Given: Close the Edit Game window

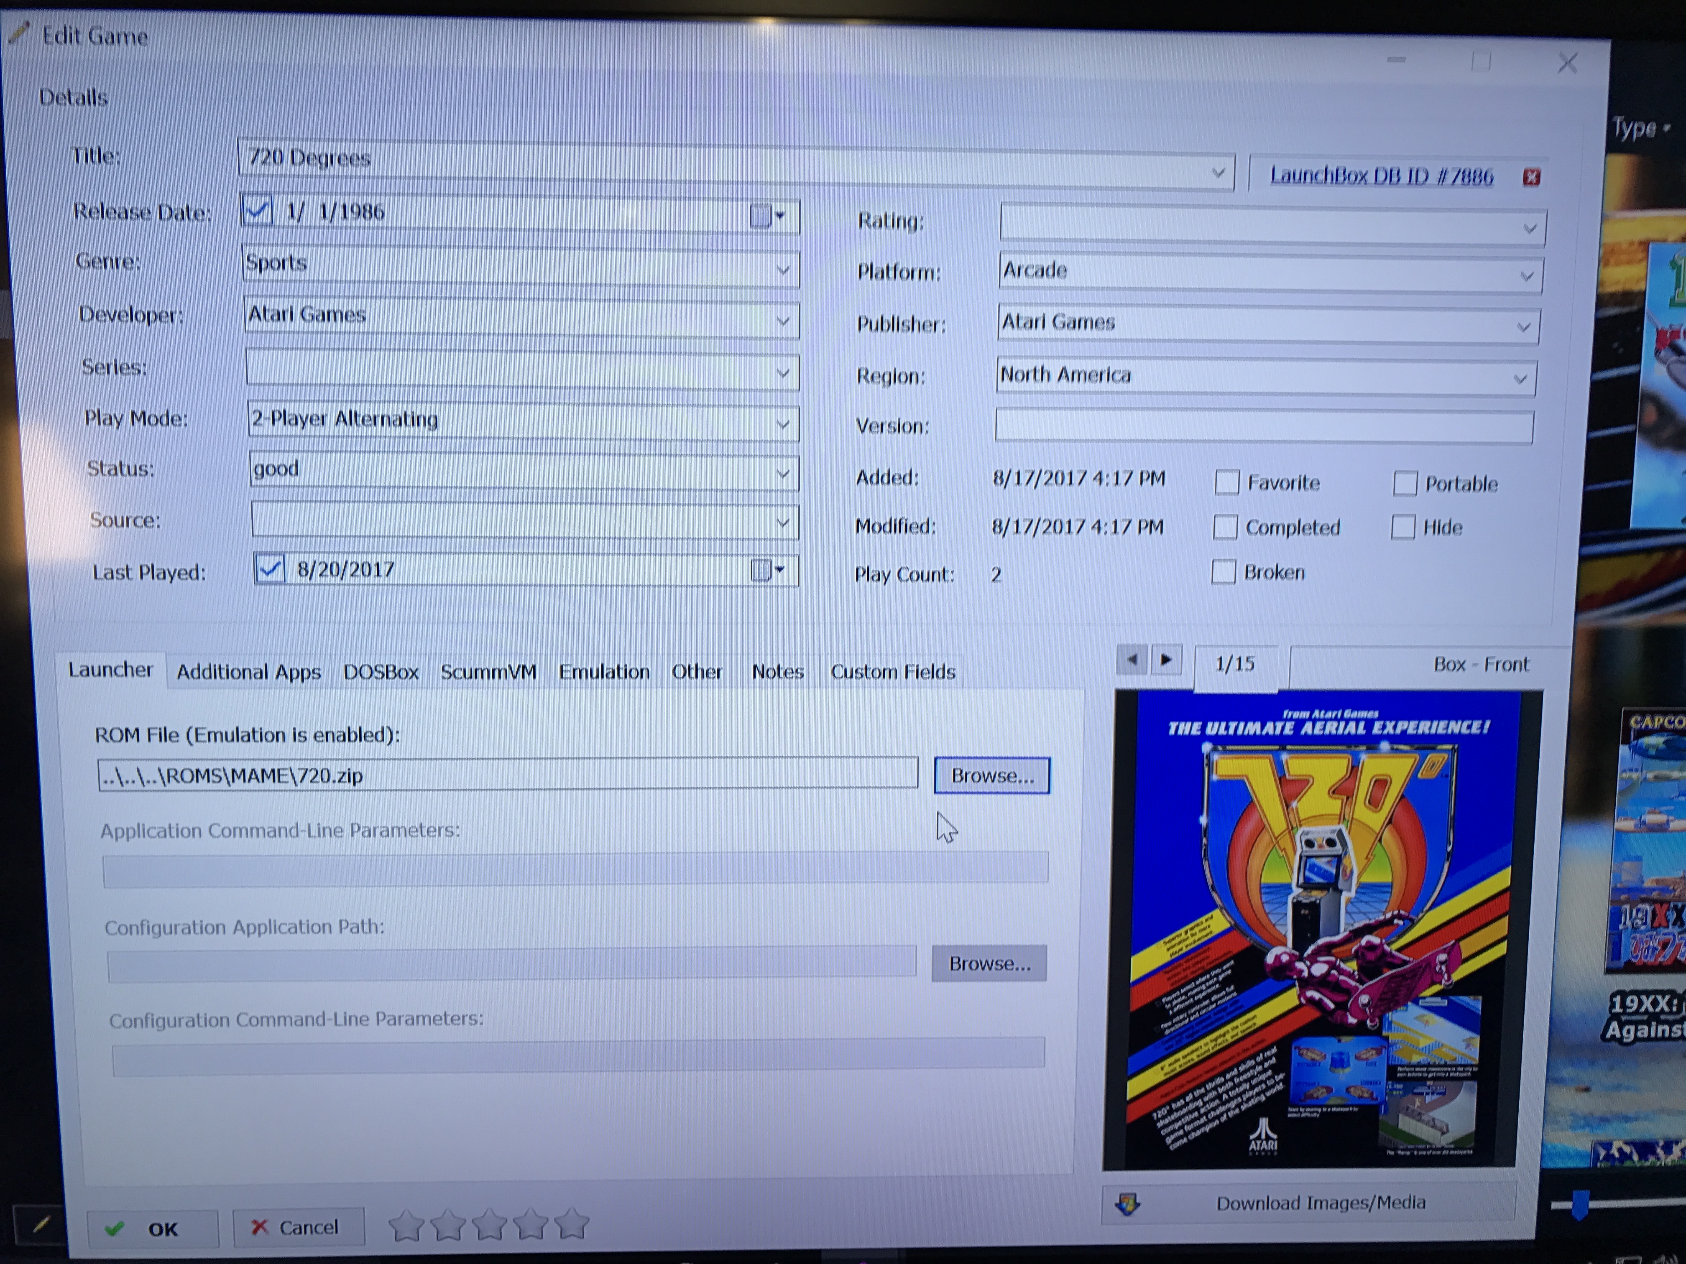Looking at the screenshot, I should [x=1568, y=63].
